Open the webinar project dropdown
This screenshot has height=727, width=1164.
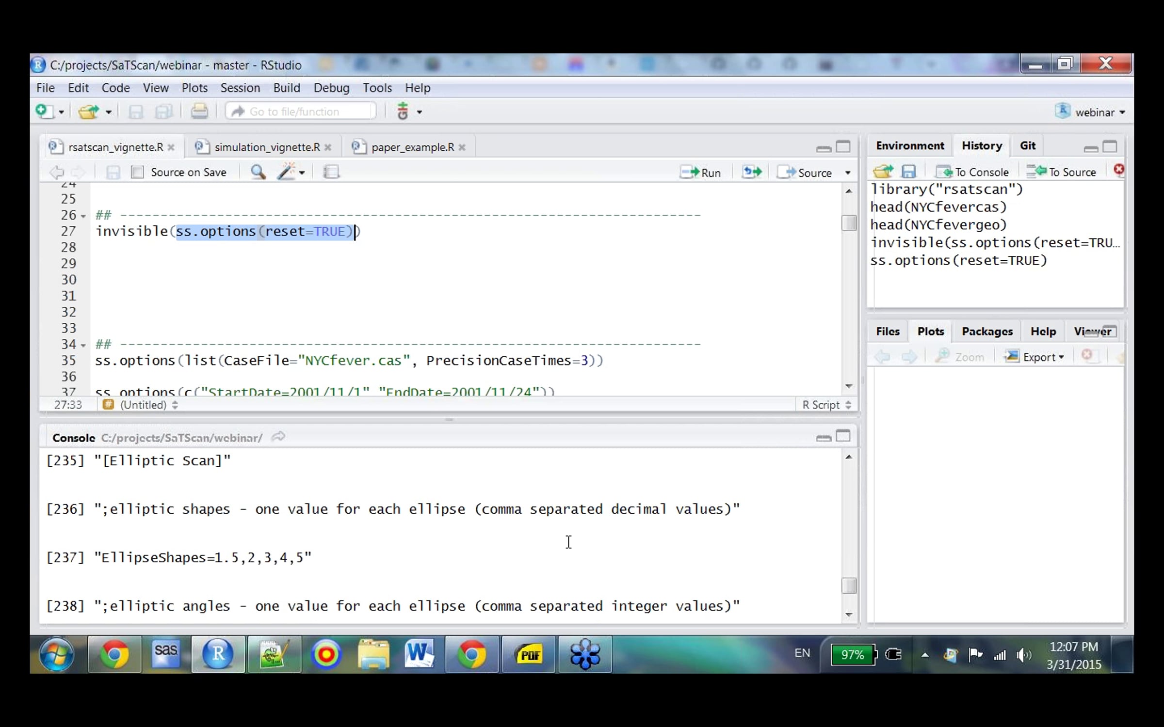[1090, 112]
